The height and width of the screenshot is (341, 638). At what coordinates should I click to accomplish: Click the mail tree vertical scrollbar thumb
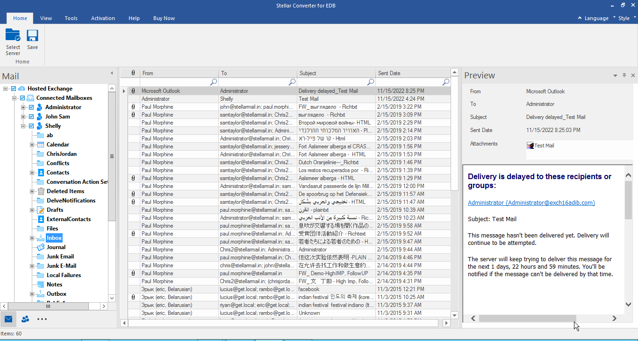tap(112, 156)
